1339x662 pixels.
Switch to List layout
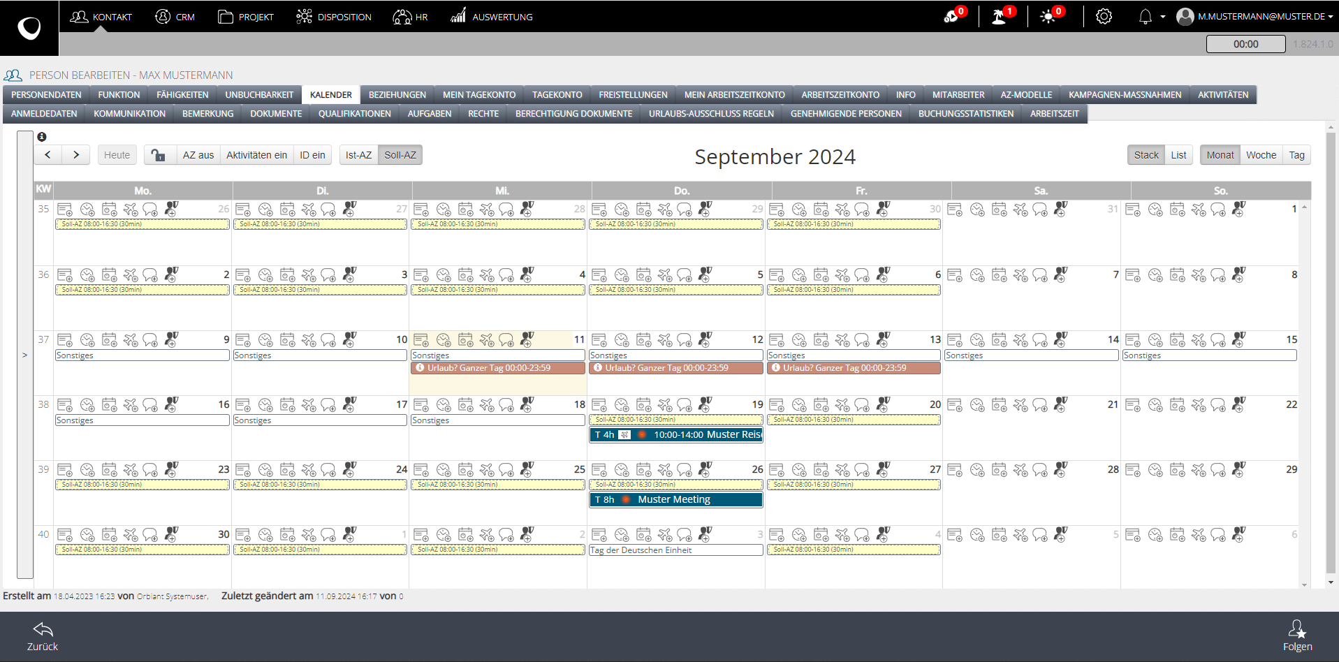click(1179, 155)
